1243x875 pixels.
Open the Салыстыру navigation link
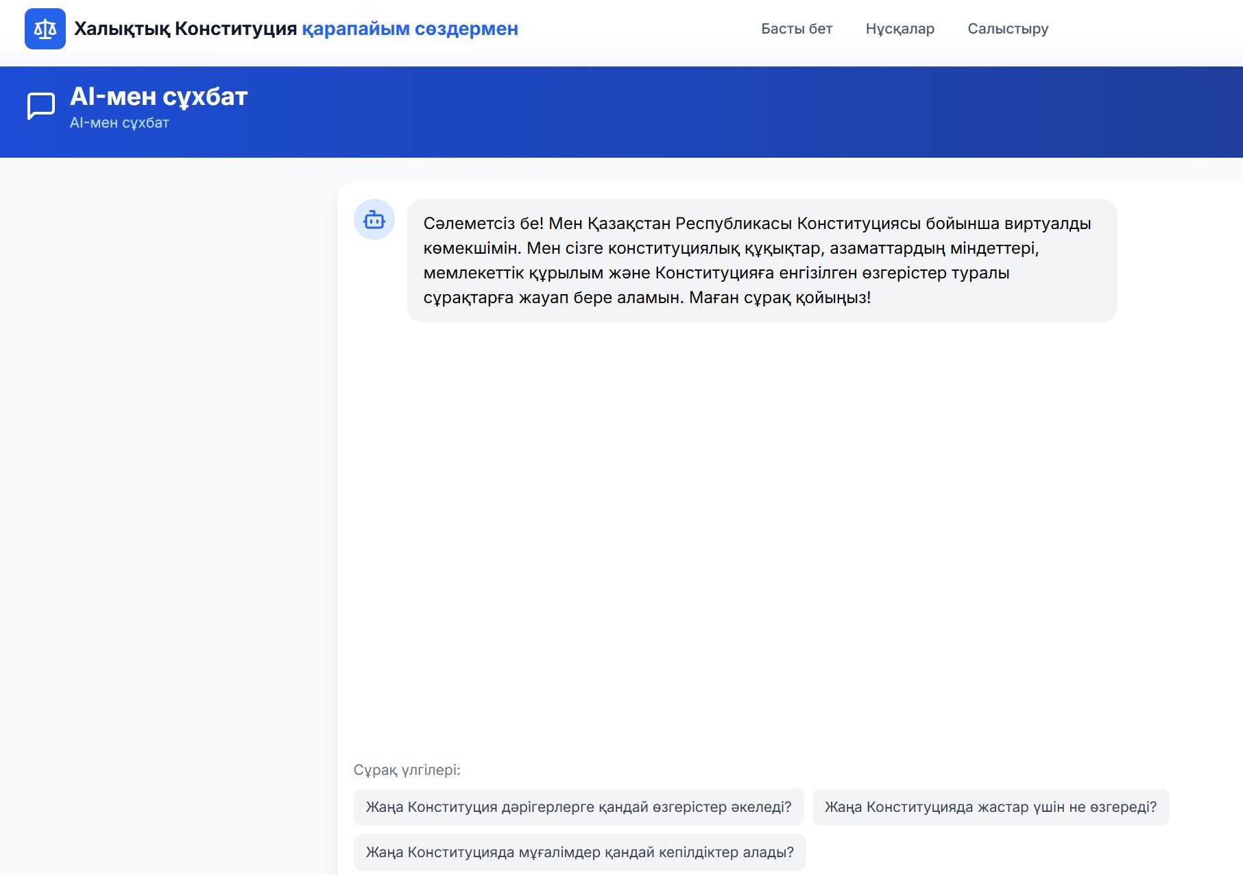[x=1008, y=29]
